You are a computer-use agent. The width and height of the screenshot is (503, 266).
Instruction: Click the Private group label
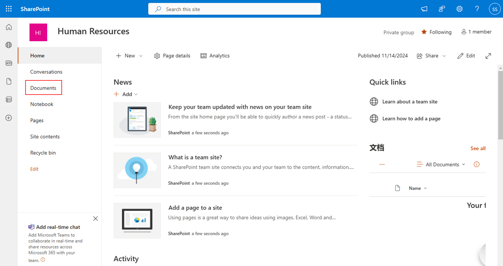click(399, 32)
